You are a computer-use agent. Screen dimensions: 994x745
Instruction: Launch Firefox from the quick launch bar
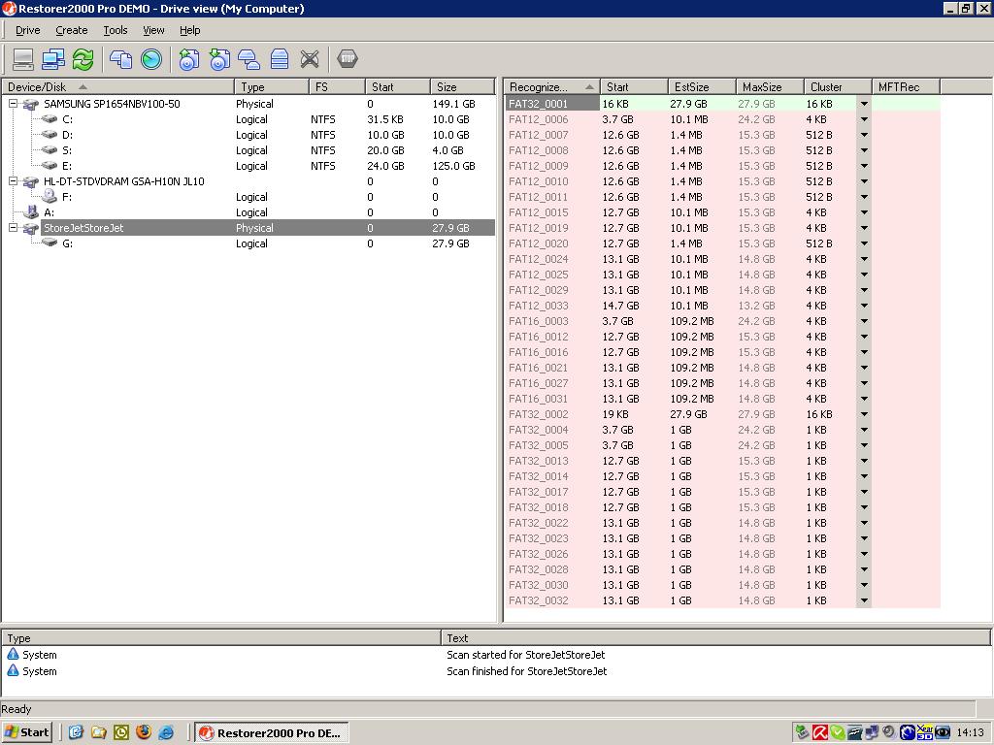144,732
